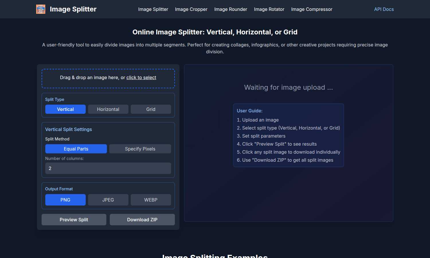Click the '3. Set split parameters' guide step
The image size is (430, 258).
pos(261,136)
